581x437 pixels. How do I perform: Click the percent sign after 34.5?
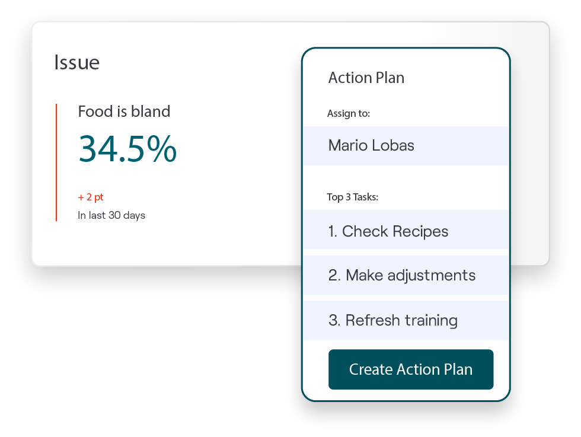pos(162,149)
